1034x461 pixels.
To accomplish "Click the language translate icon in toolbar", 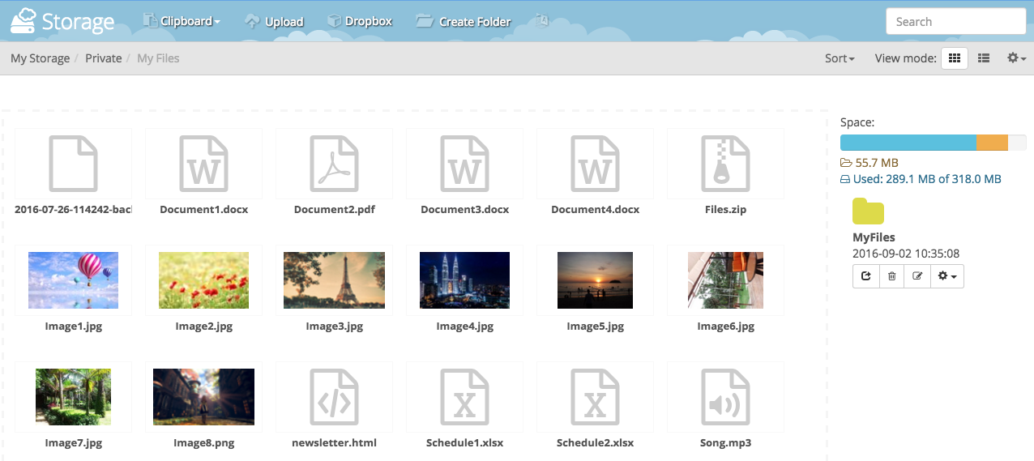I will pos(541,21).
